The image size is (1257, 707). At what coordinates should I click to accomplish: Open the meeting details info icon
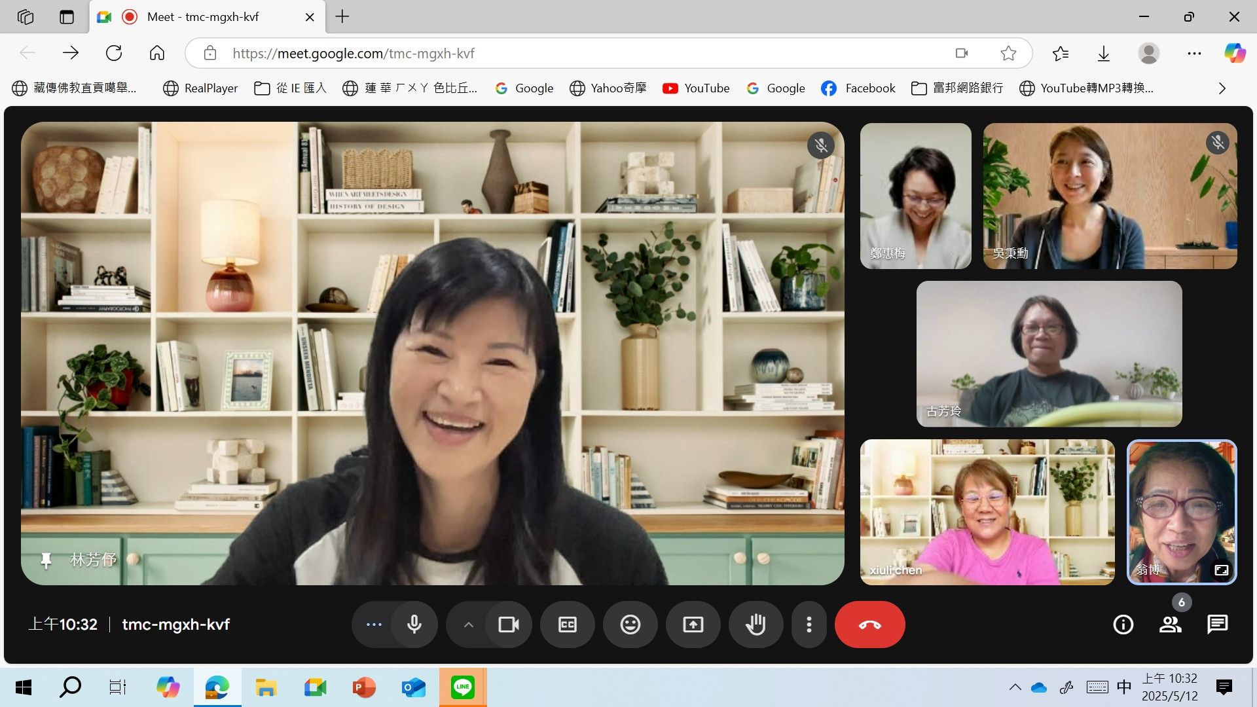1123,625
